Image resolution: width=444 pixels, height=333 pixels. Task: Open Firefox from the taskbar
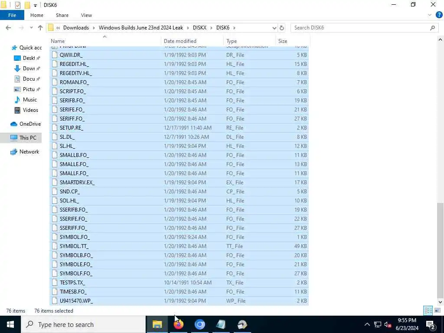pos(178,324)
